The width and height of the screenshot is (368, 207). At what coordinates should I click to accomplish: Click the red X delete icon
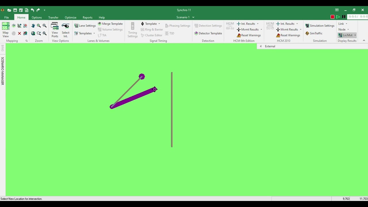coord(19,33)
